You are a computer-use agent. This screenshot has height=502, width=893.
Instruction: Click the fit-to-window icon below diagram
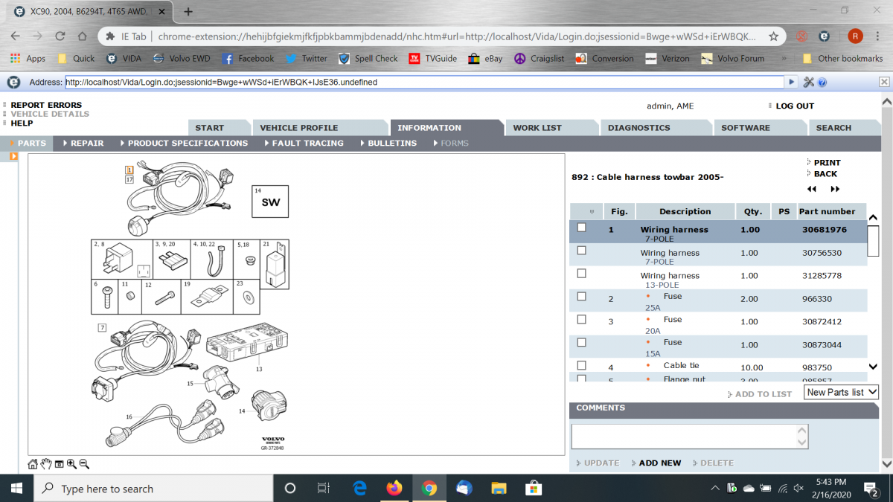pyautogui.click(x=59, y=464)
